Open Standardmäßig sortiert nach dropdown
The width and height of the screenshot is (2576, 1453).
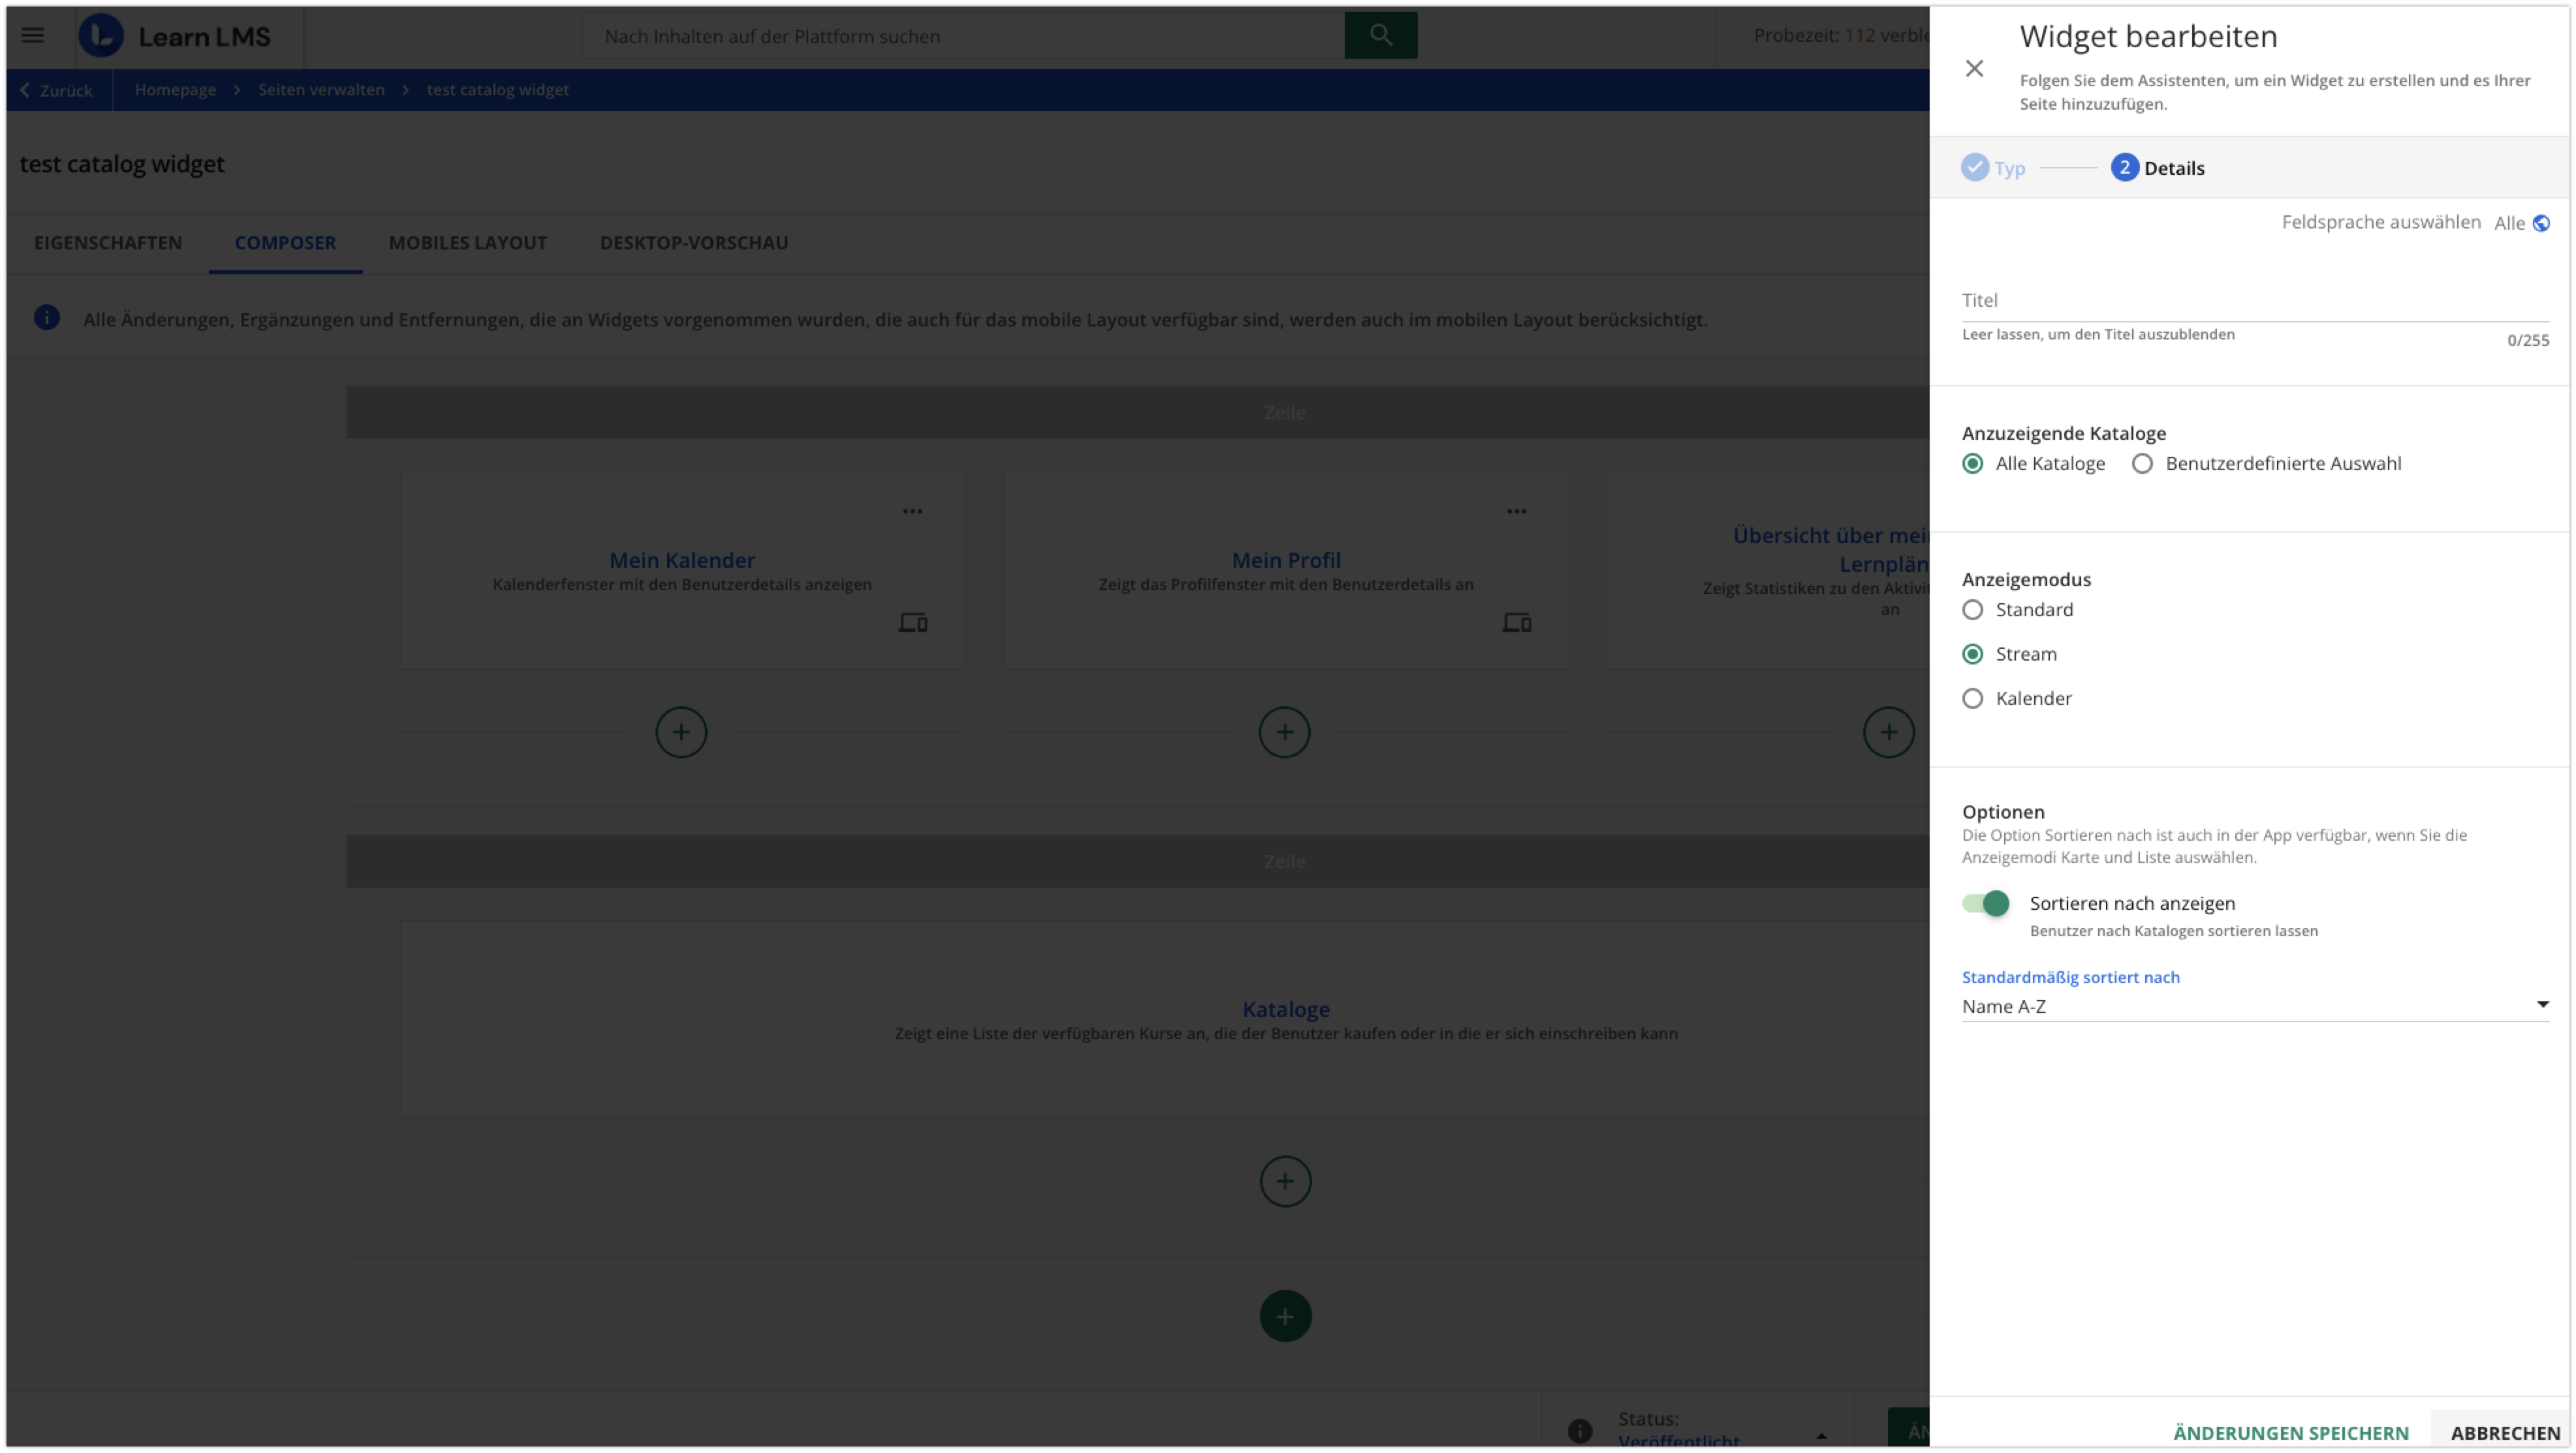click(2255, 1006)
